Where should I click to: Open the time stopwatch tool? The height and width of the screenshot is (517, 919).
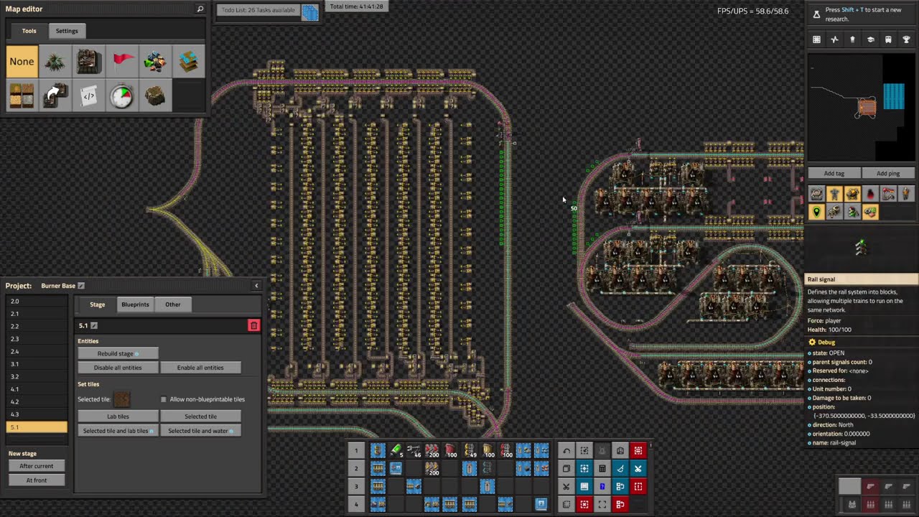coord(122,96)
